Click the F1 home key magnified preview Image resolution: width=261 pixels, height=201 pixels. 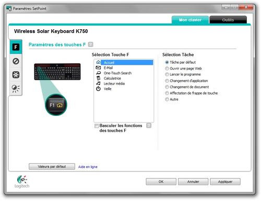(x=56, y=105)
